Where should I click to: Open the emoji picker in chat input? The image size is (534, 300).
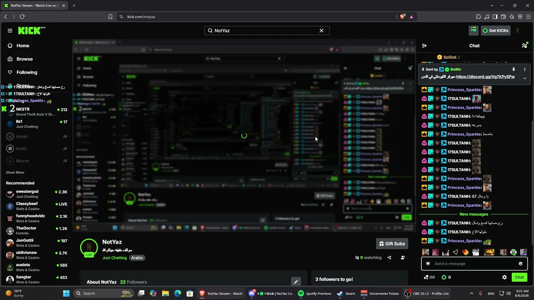coord(521,264)
